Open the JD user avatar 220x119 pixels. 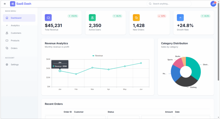click(213, 4)
